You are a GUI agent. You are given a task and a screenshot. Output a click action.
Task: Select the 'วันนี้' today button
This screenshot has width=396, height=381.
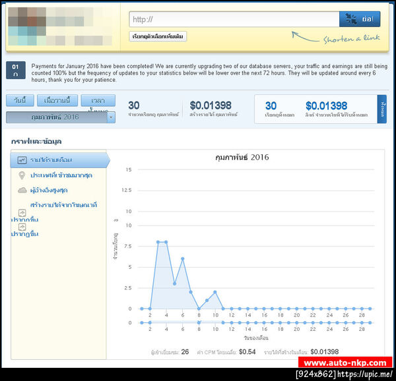coord(20,100)
